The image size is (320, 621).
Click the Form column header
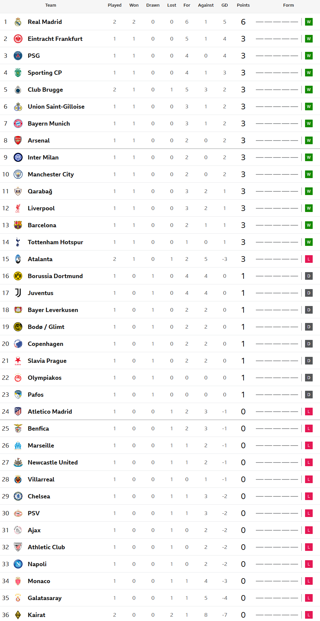pyautogui.click(x=288, y=5)
